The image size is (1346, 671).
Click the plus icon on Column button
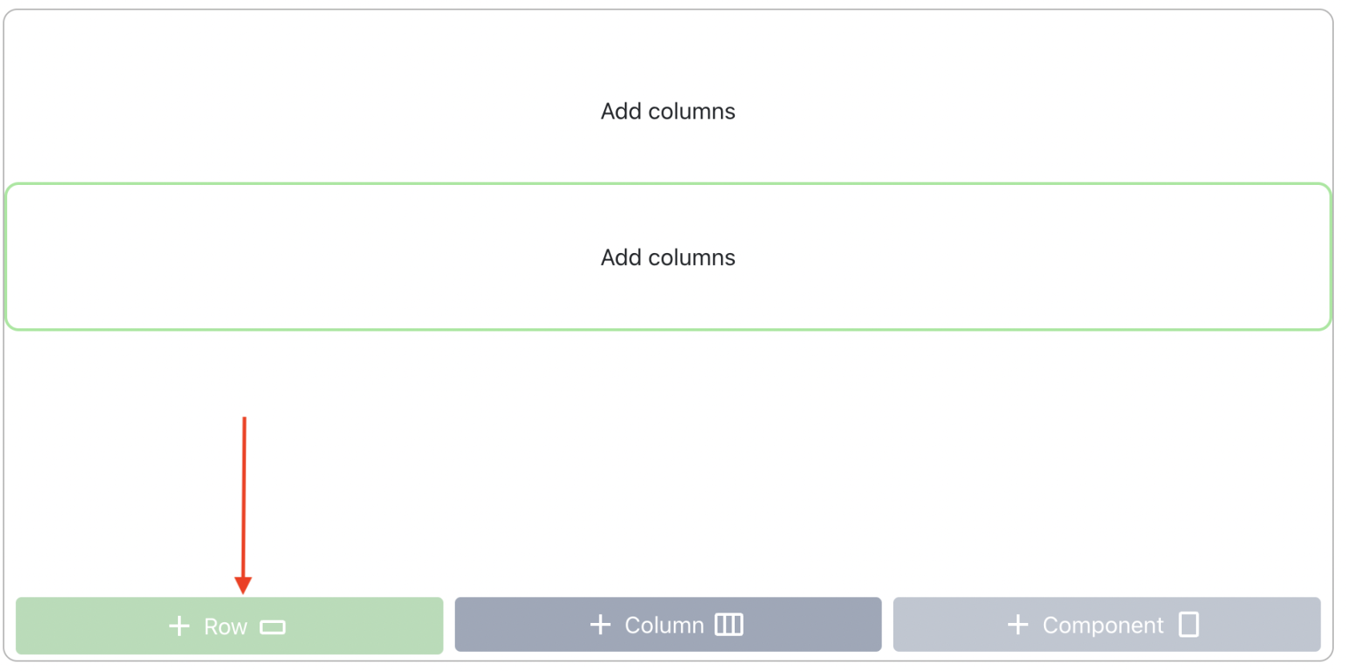click(600, 625)
